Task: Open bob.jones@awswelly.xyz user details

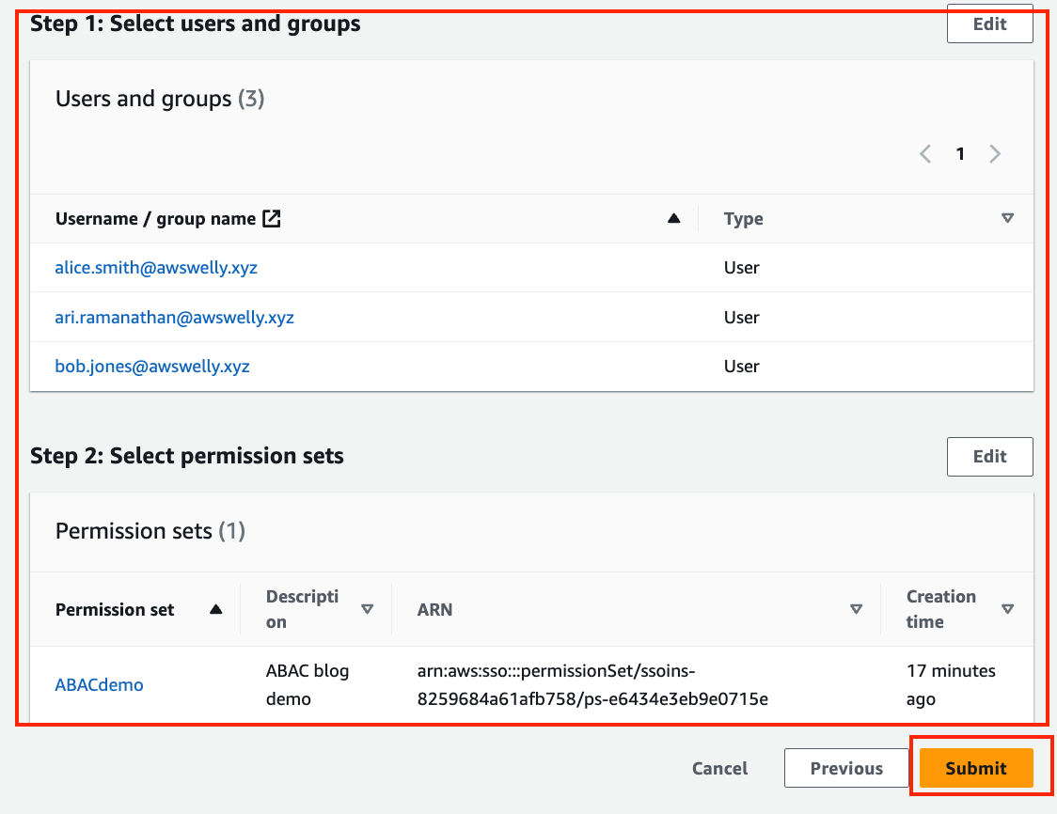Action: click(152, 366)
